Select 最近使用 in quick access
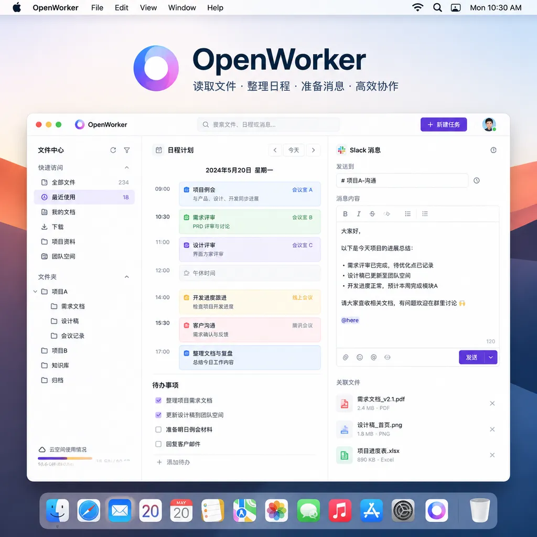This screenshot has height=537, width=537. [84, 197]
